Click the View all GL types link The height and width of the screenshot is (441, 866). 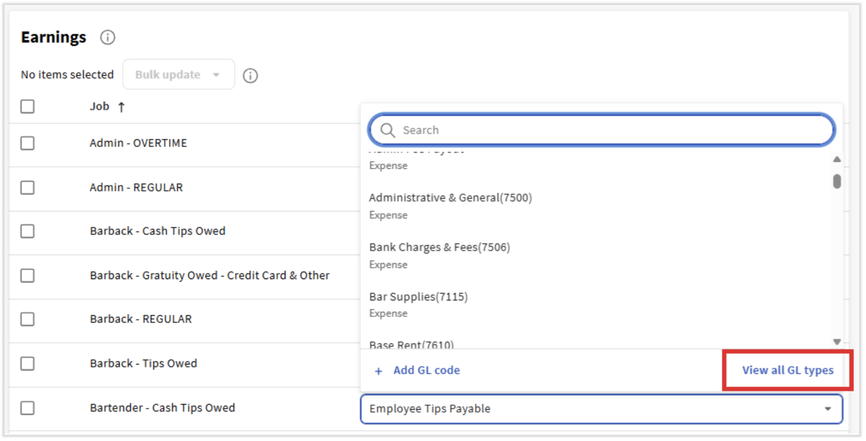[788, 370]
